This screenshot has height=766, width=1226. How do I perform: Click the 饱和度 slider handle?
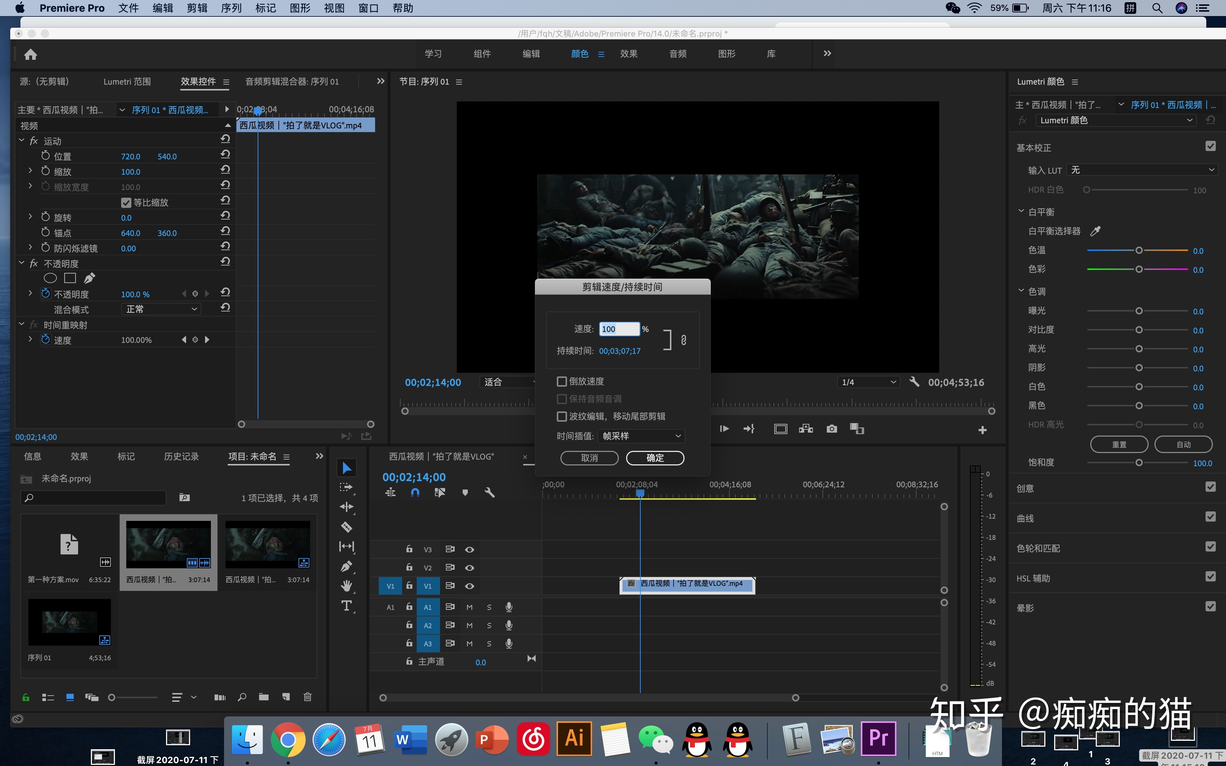point(1139,463)
